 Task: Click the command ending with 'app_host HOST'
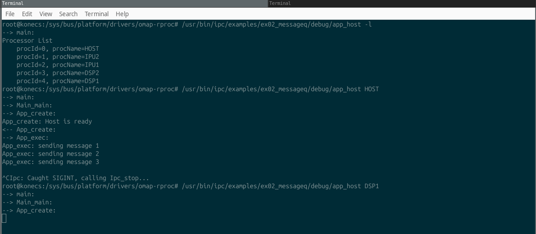(280, 89)
